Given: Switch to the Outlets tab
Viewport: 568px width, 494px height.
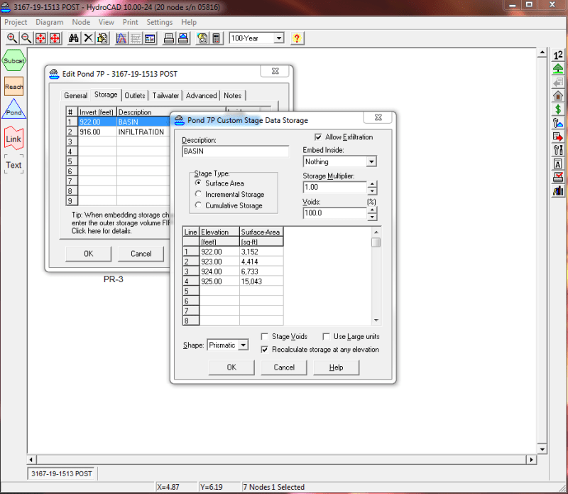Looking at the screenshot, I should pyautogui.click(x=135, y=95).
